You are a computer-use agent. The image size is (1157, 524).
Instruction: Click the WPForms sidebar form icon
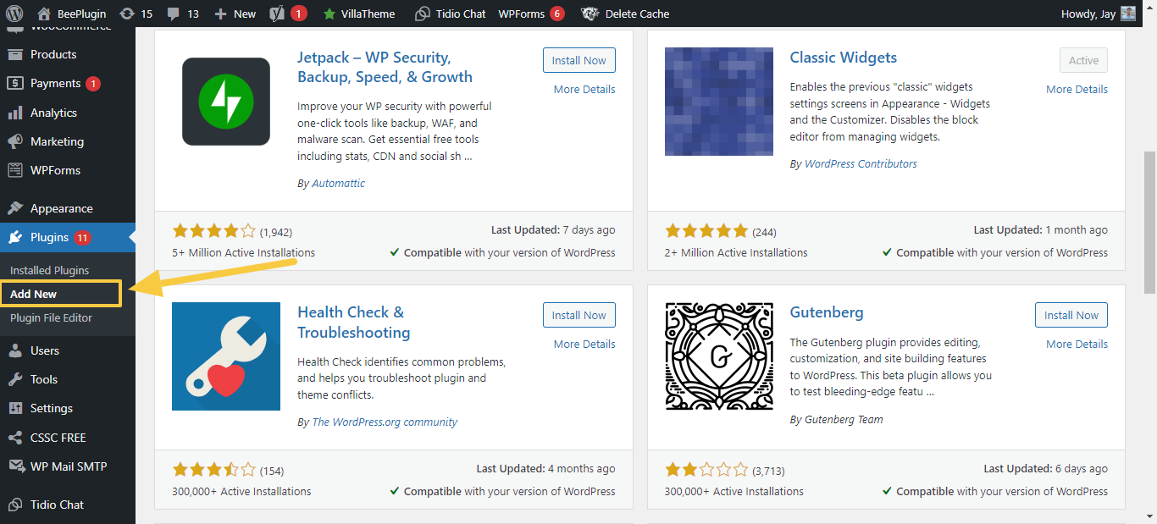click(x=15, y=170)
